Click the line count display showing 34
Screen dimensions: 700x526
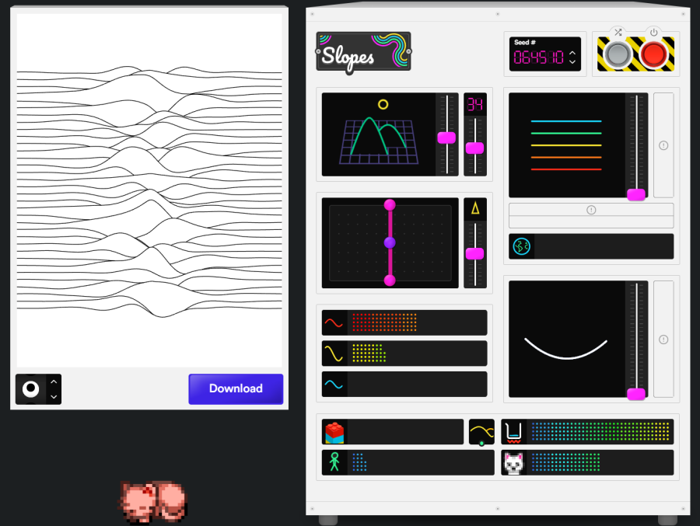[475, 104]
